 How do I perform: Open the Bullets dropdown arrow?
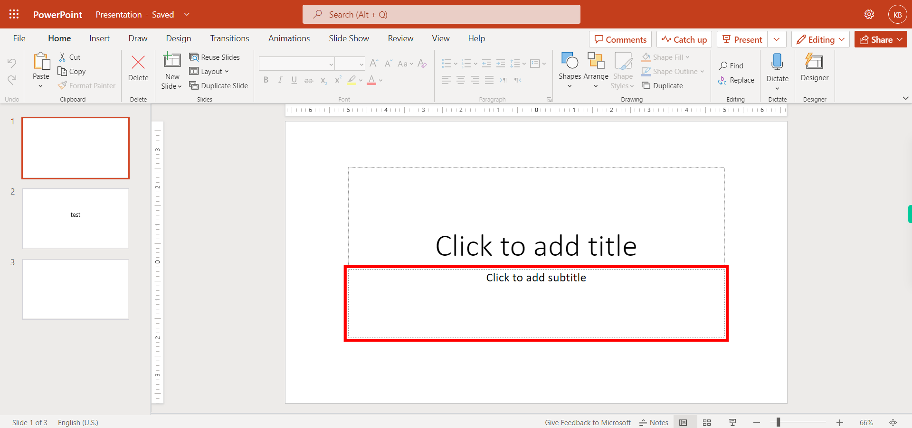click(456, 64)
